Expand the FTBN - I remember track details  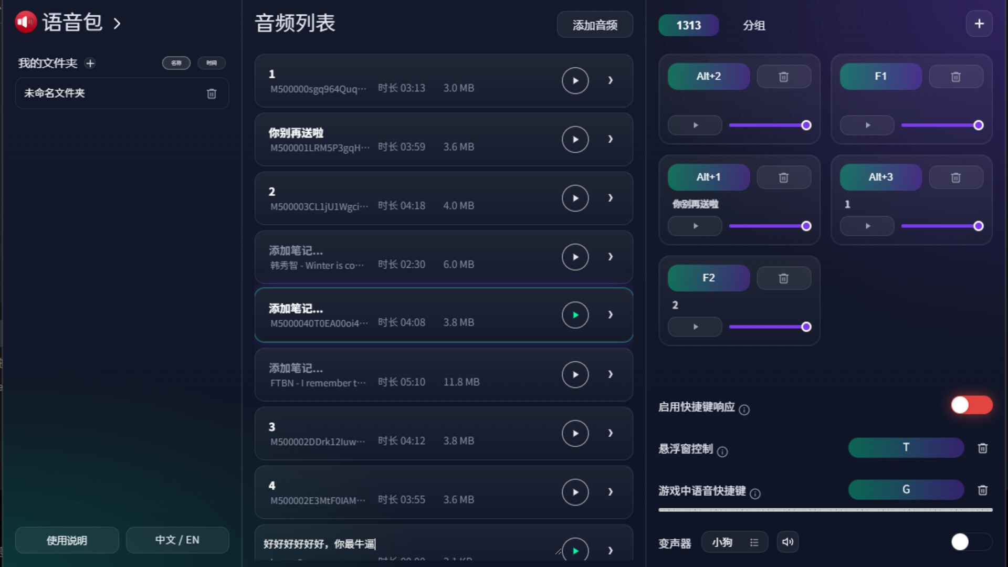pos(610,374)
